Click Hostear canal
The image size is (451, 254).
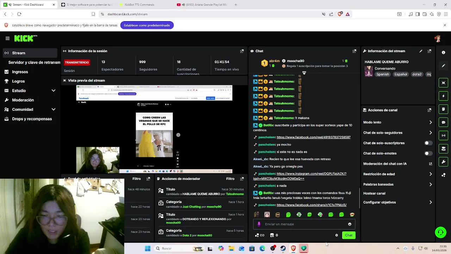point(374,193)
